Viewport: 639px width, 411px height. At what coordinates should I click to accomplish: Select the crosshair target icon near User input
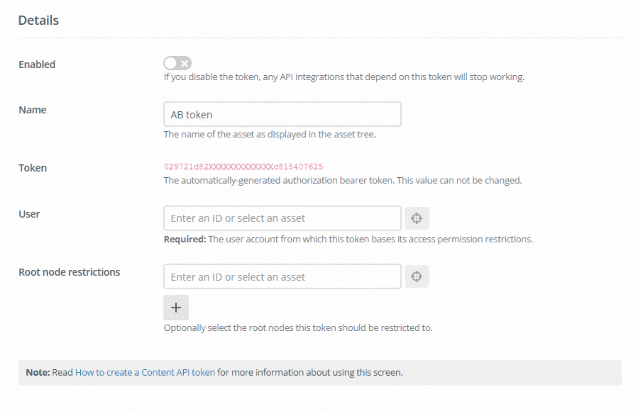pyautogui.click(x=416, y=218)
